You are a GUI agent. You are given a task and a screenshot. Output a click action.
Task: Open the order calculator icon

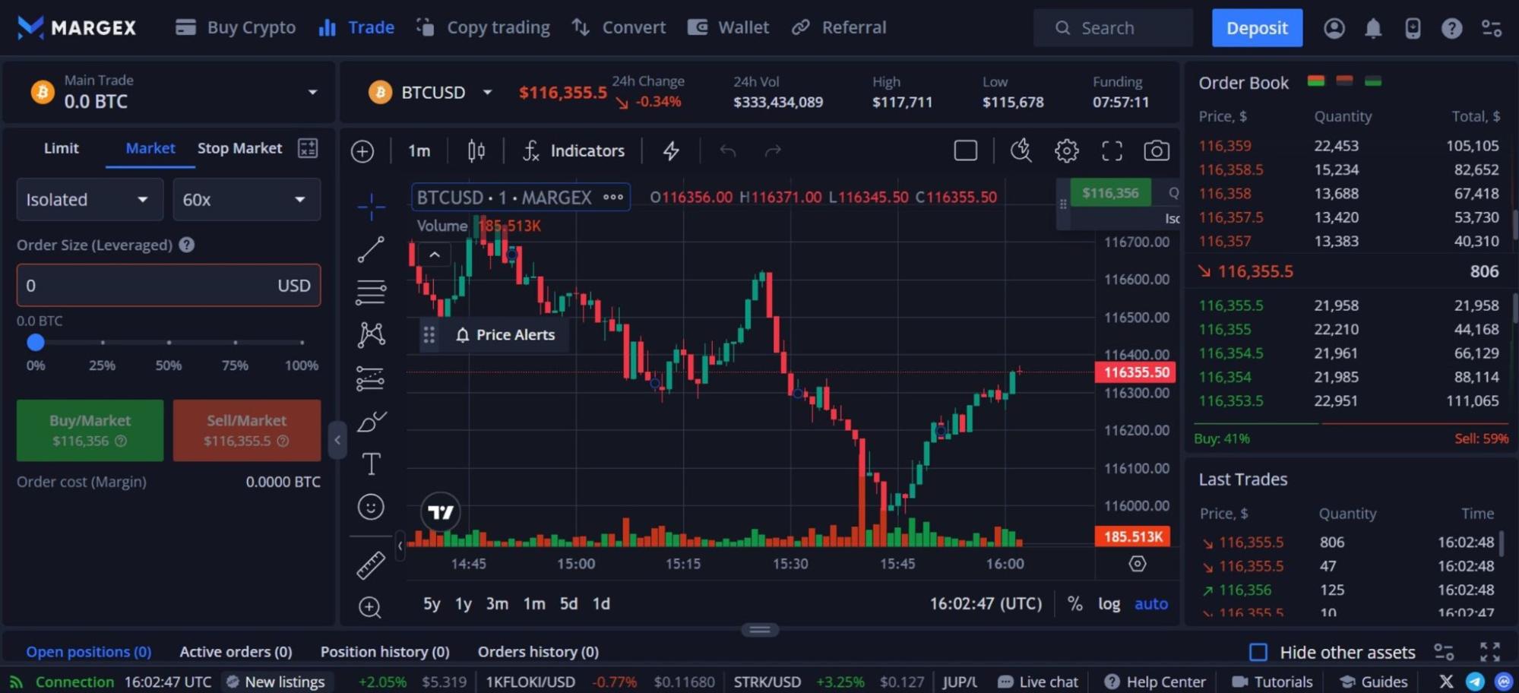pyautogui.click(x=308, y=148)
